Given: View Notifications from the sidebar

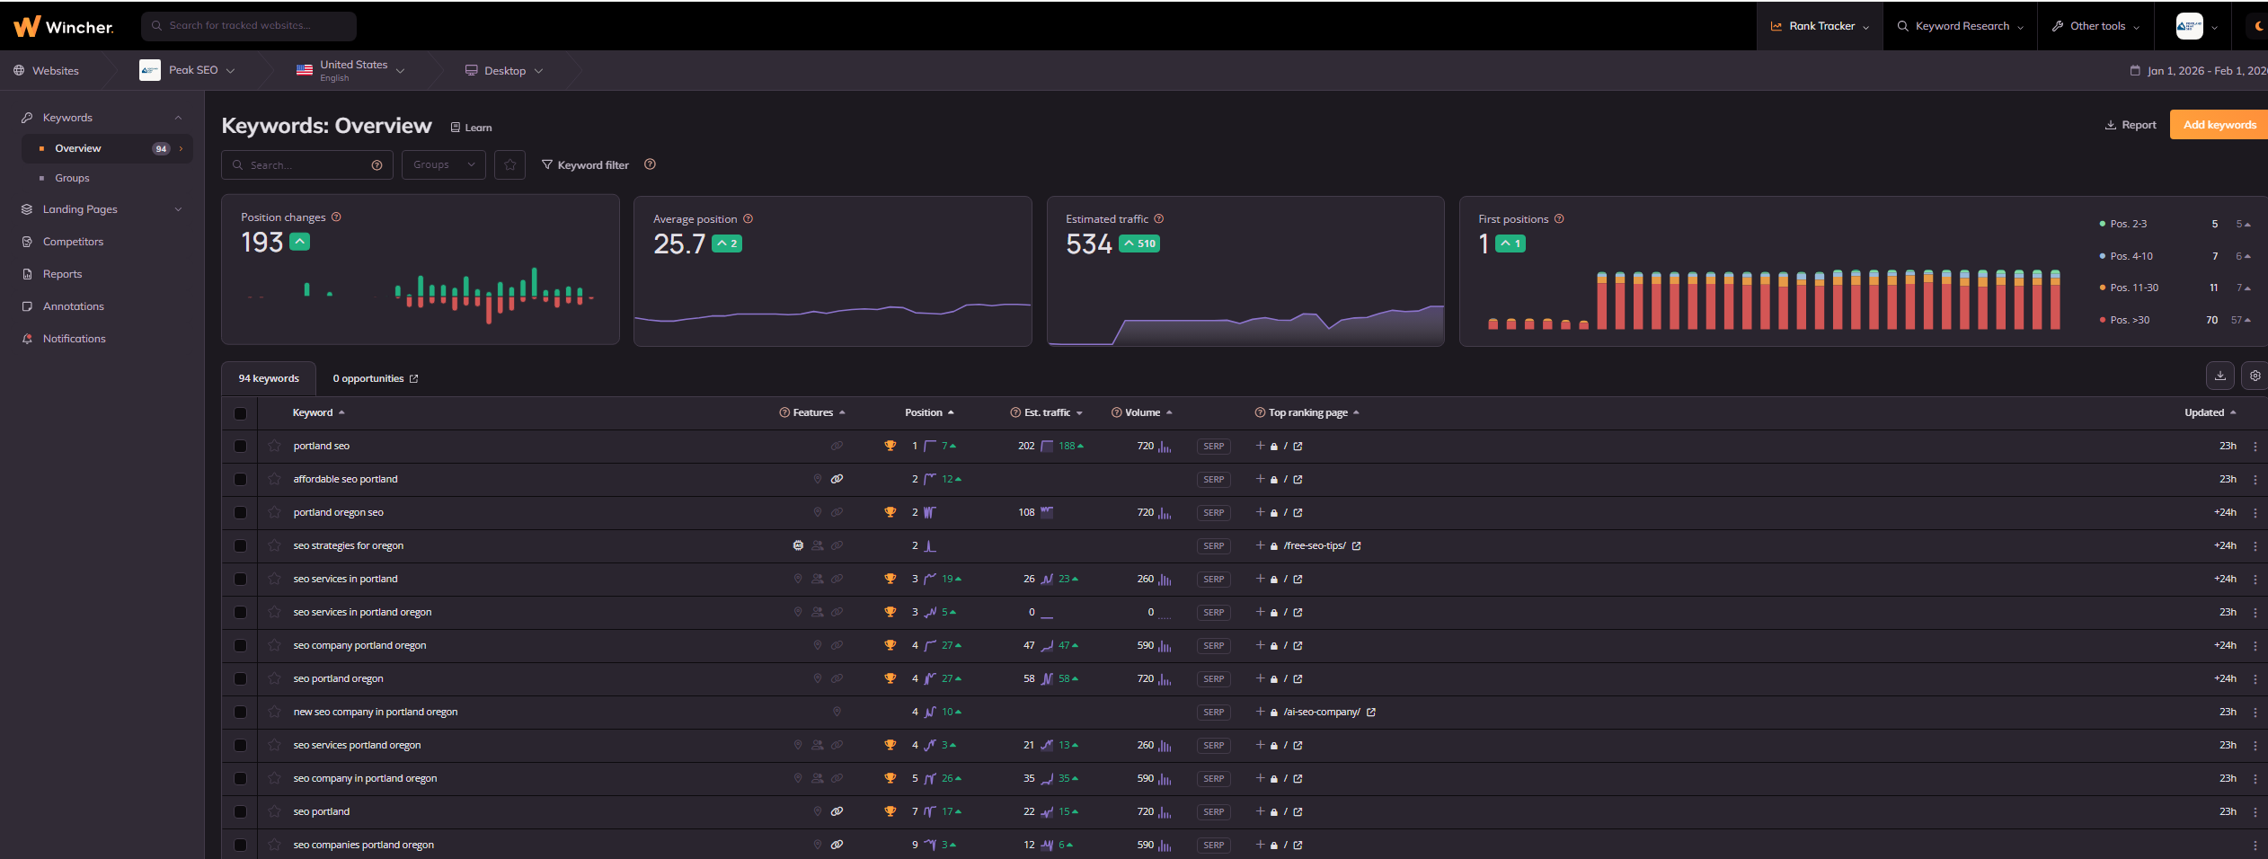Looking at the screenshot, I should pos(74,338).
